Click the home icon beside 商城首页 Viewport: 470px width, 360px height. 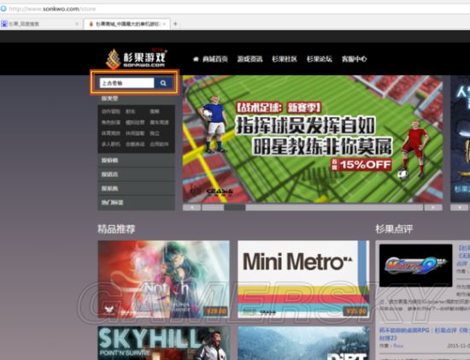[196, 59]
